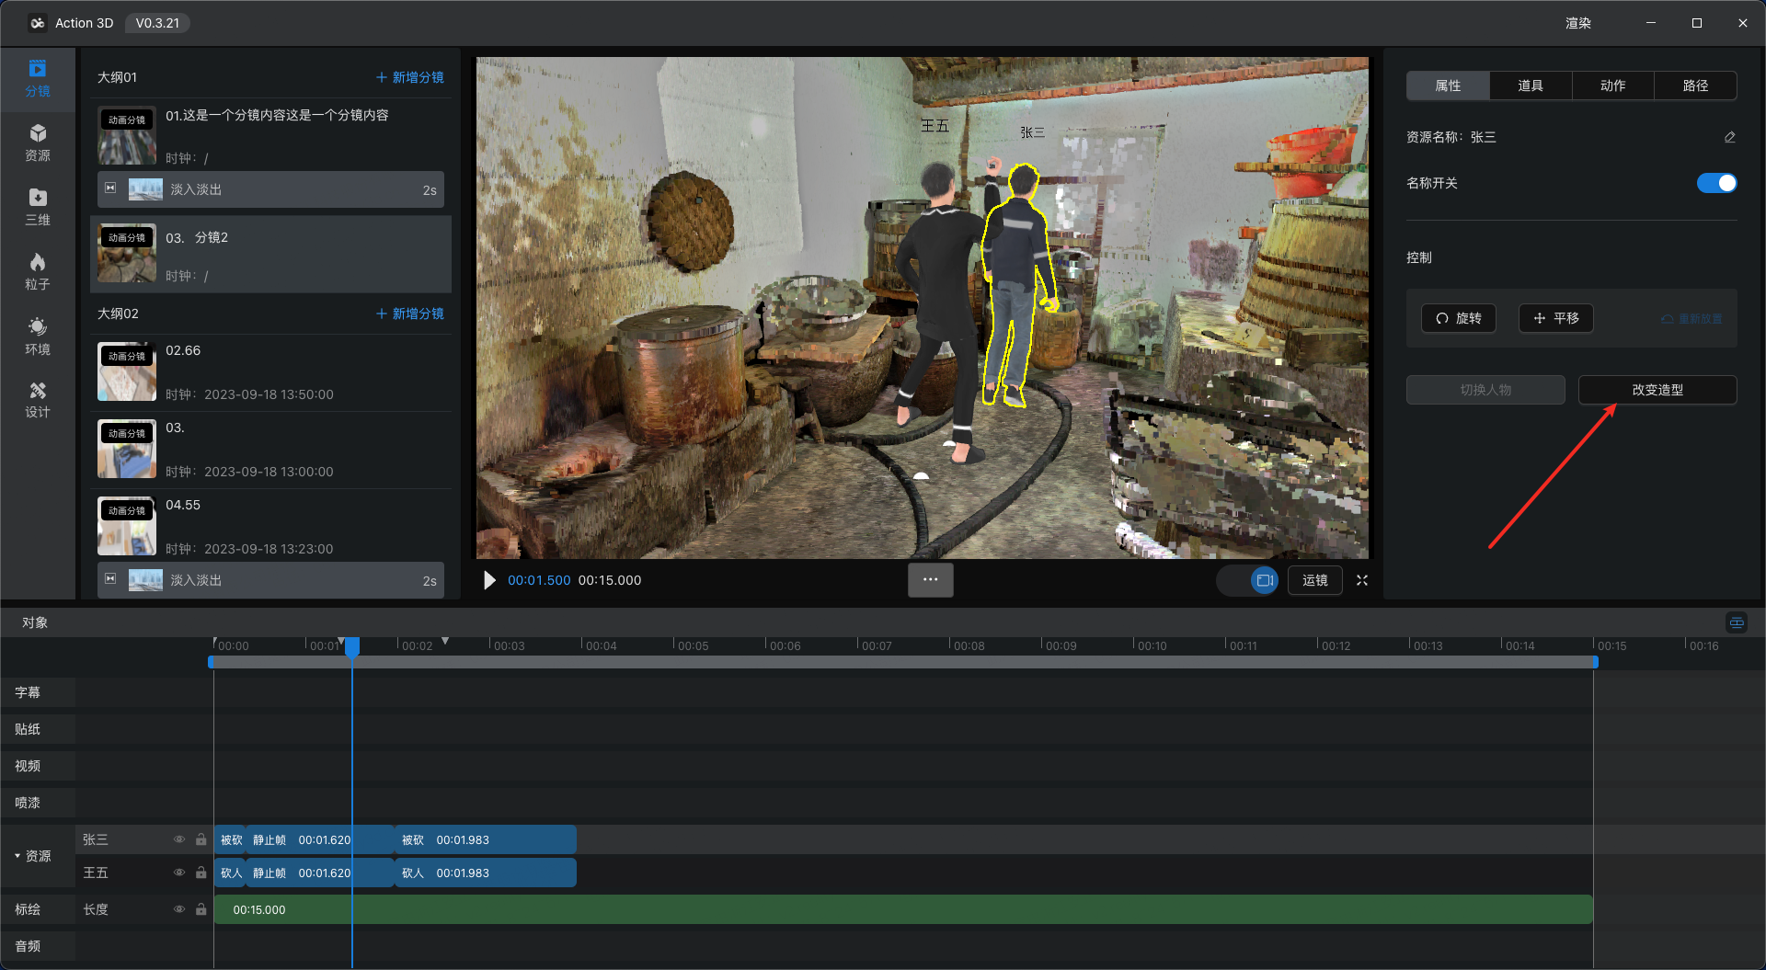Click the 王五 name label in viewport
Screen dimensions: 1766x970
[x=935, y=125]
